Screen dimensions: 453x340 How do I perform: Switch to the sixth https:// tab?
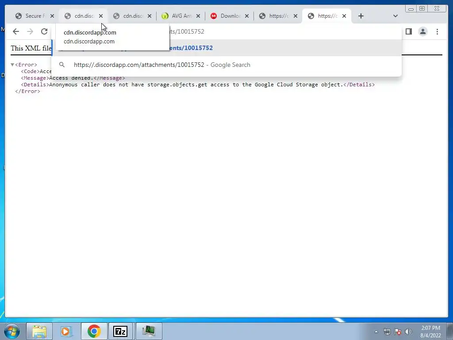pyautogui.click(x=279, y=16)
